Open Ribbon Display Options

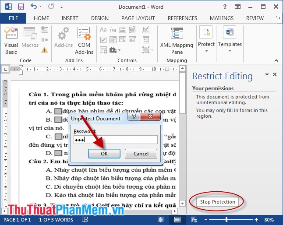pos(237,7)
